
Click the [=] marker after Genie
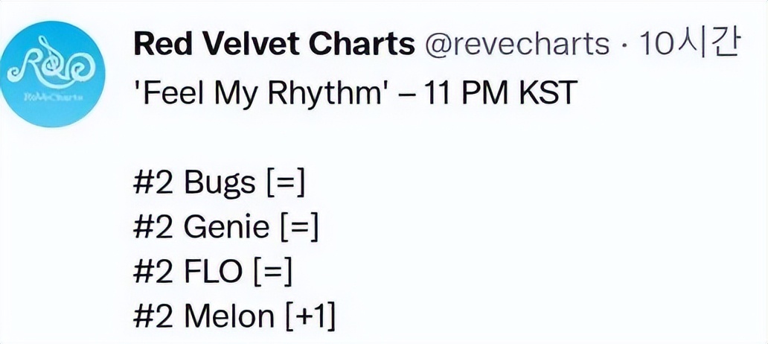click(x=298, y=227)
